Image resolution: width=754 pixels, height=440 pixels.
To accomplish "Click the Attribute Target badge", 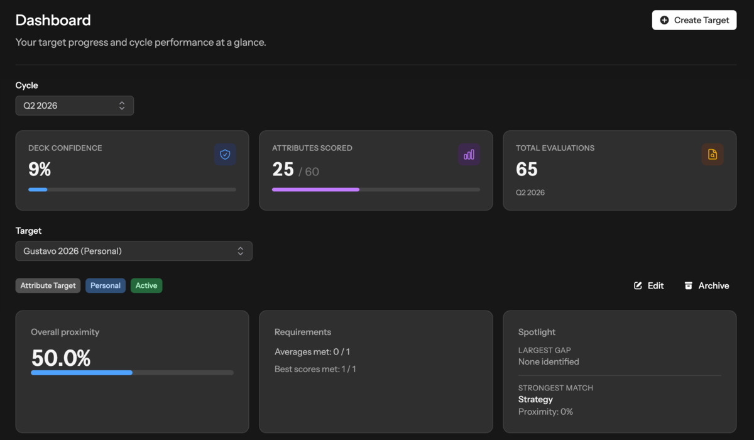I will click(x=48, y=285).
